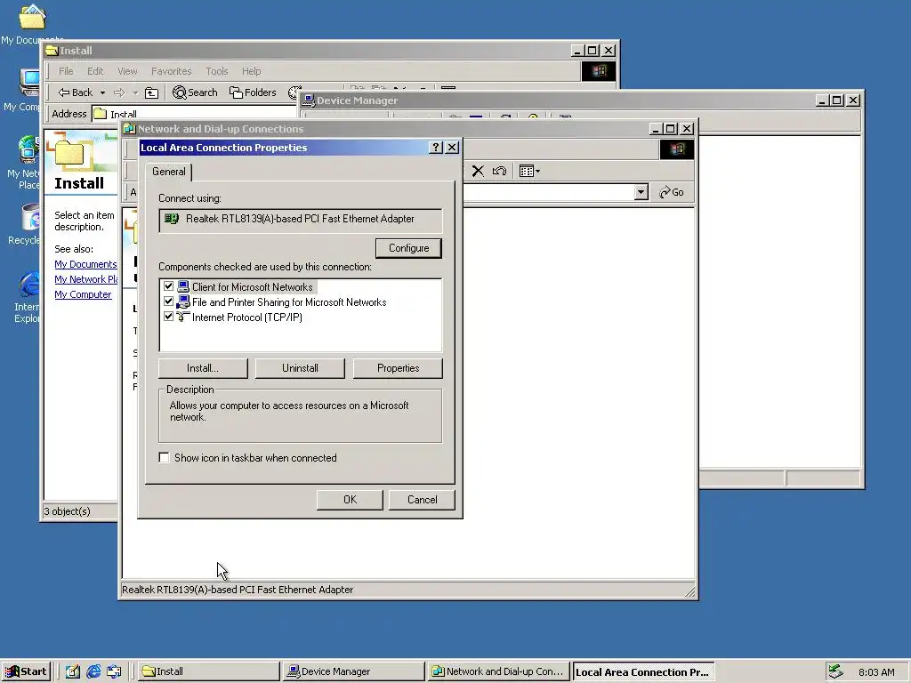Viewport: 911px width, 683px height.
Task: Select Client for Microsoft Networks icon
Action: [x=183, y=286]
